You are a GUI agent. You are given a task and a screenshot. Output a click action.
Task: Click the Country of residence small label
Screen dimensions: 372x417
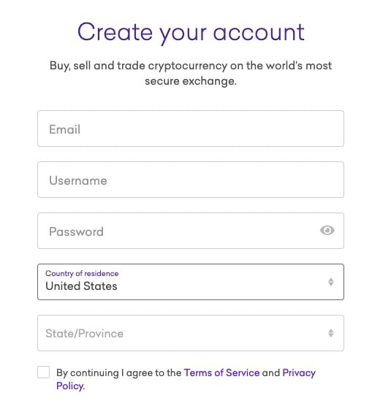pos(82,273)
